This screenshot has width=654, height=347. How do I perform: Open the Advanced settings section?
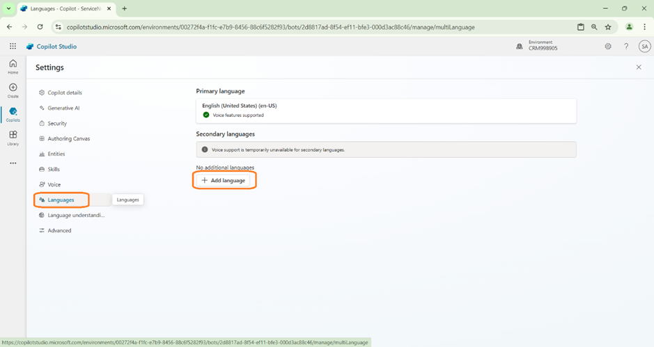(59, 230)
